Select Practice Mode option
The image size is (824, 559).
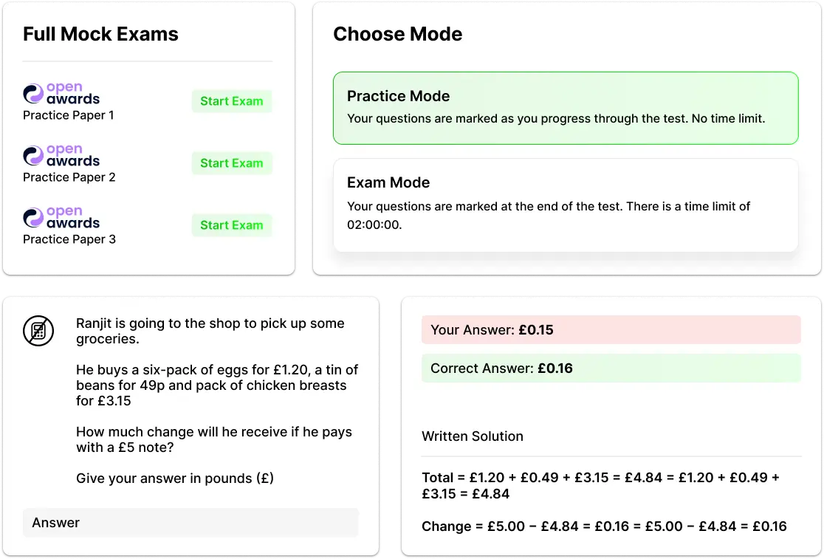[566, 108]
